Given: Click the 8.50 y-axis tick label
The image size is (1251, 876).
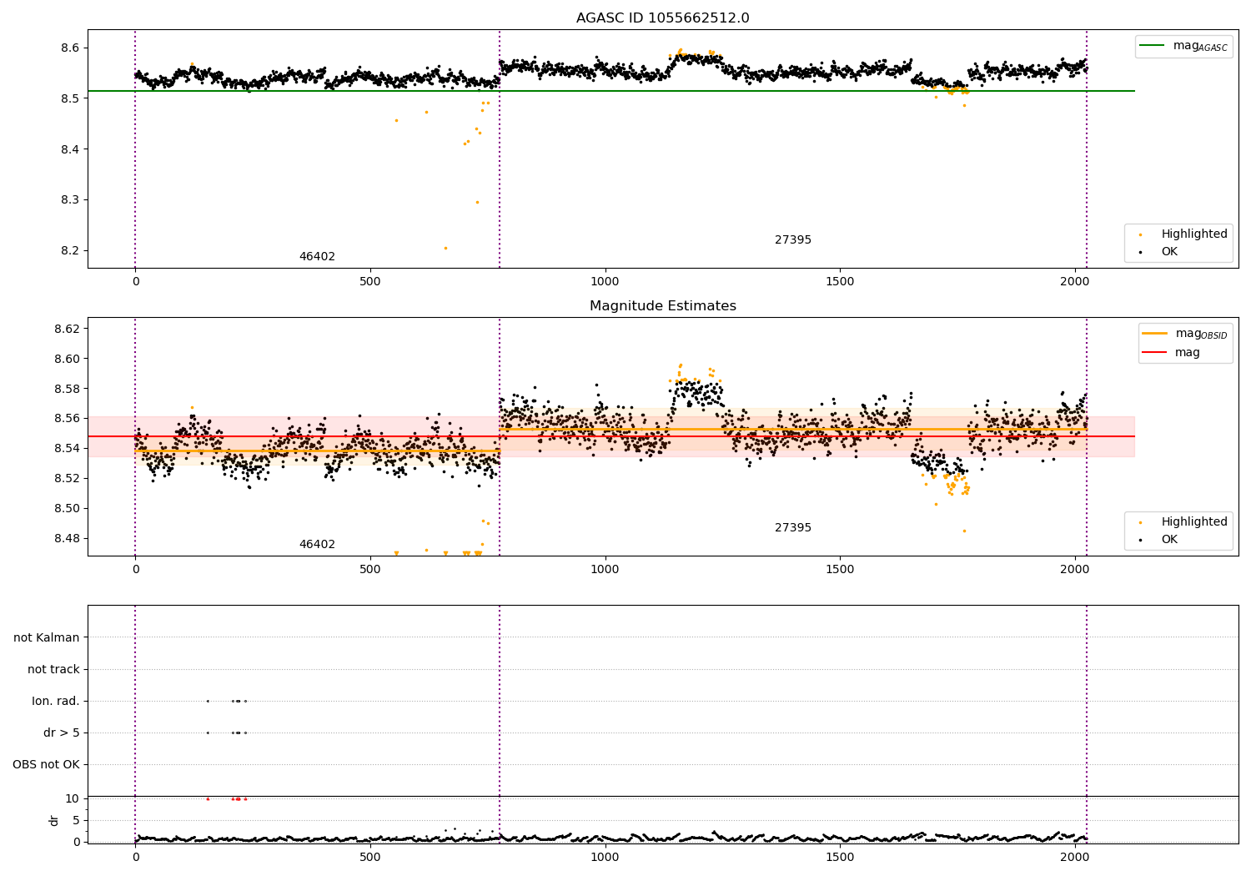Looking at the screenshot, I should point(67,509).
